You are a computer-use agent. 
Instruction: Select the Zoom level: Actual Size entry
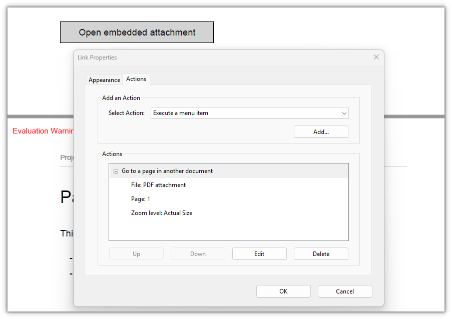point(161,213)
